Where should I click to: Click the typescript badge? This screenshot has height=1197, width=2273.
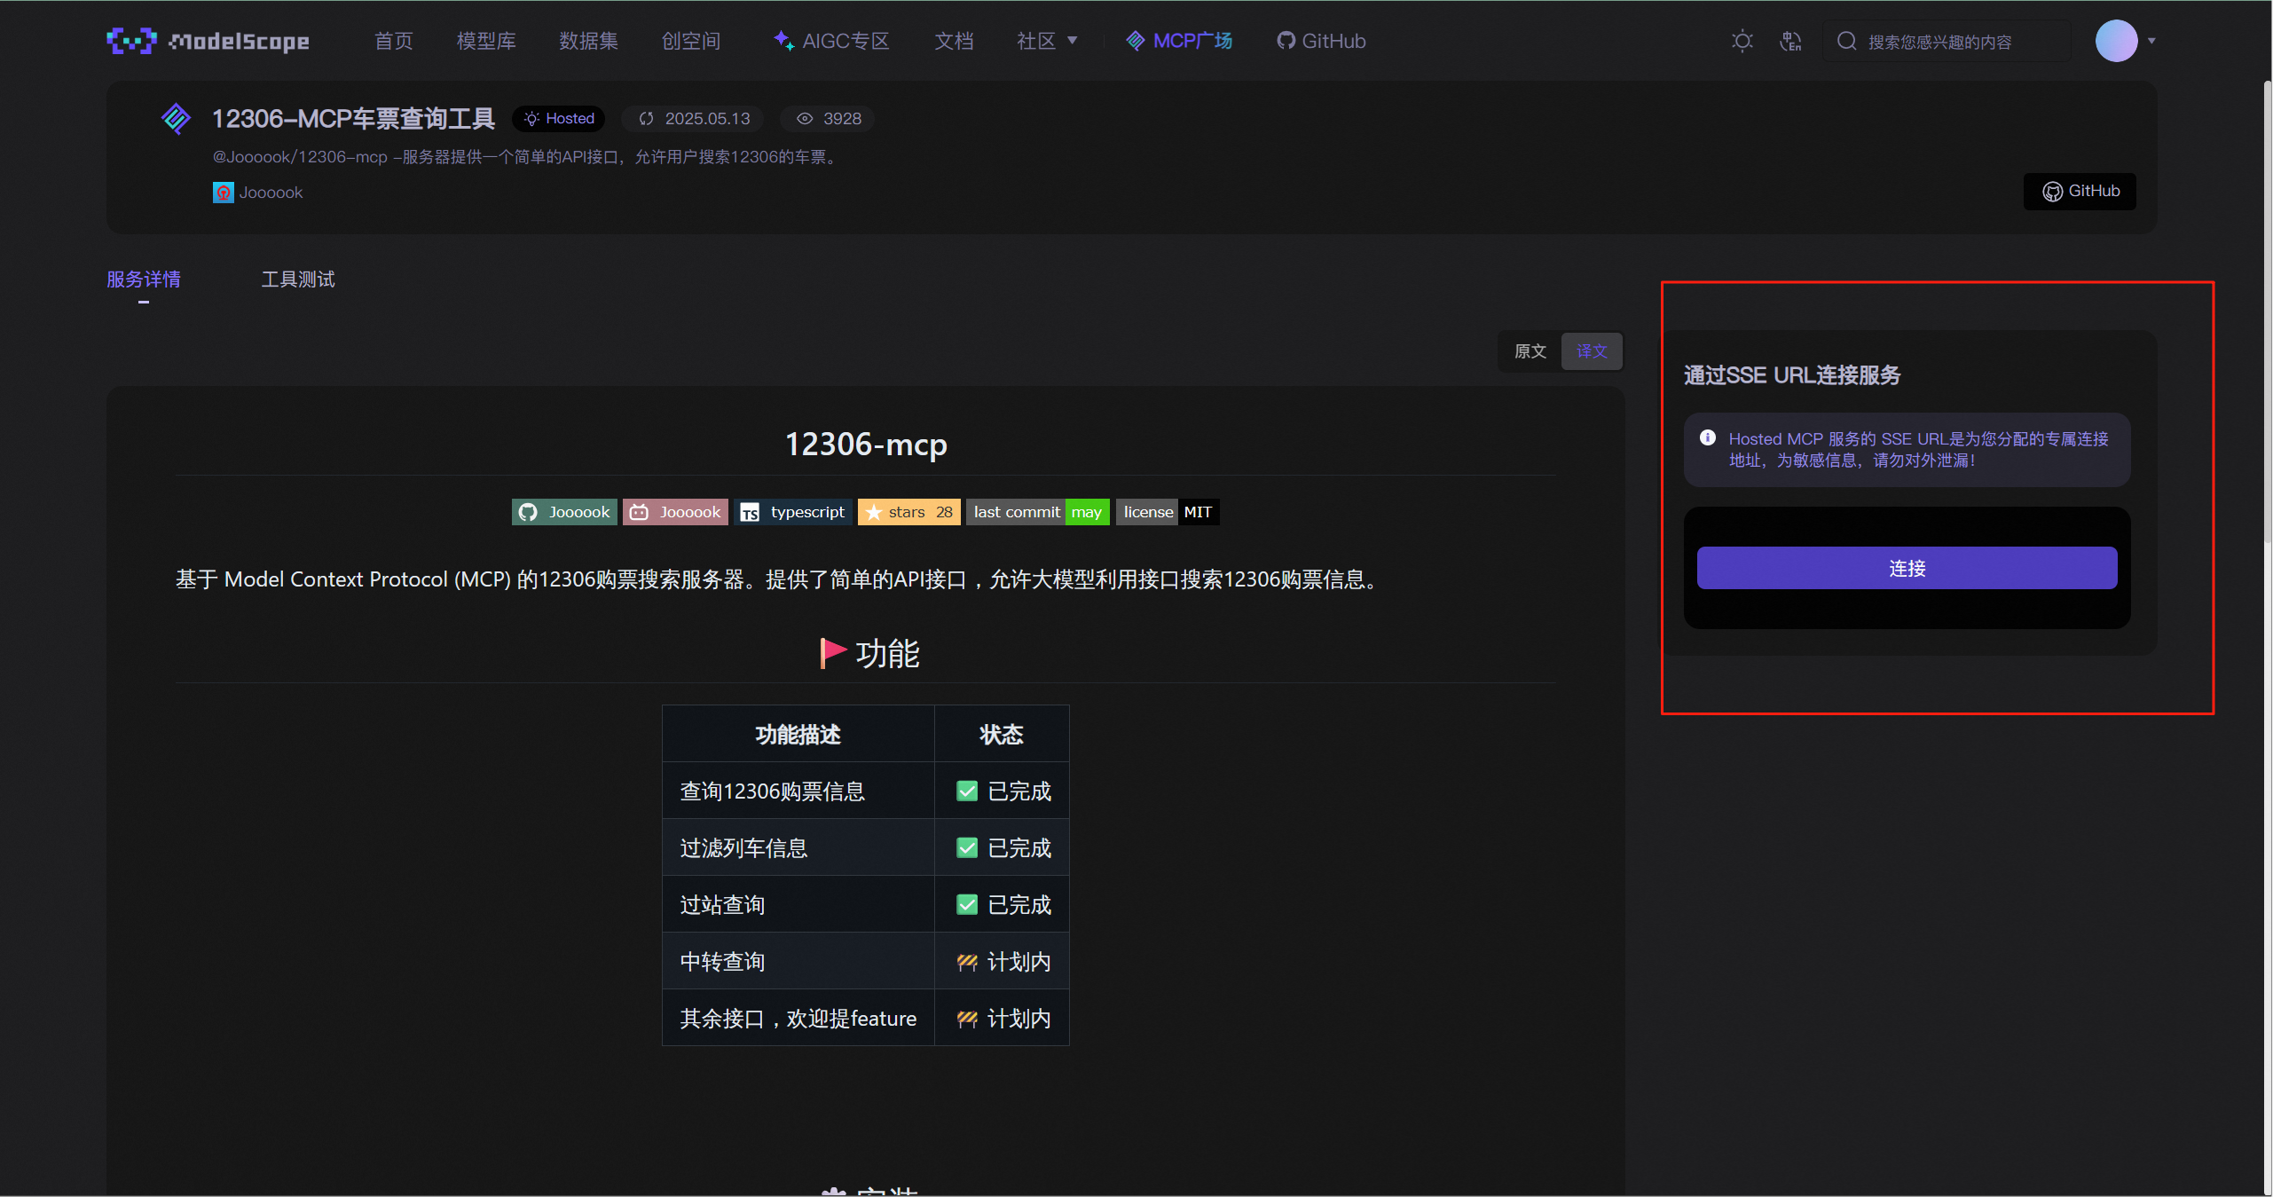point(795,512)
